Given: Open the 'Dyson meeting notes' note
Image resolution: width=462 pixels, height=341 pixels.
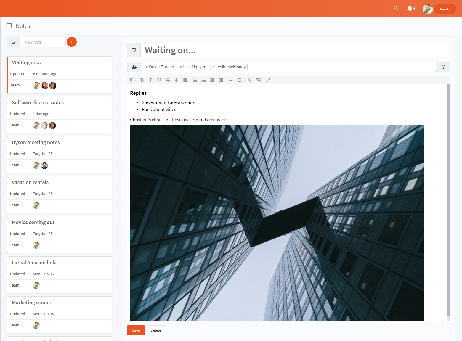Looking at the screenshot, I should [x=36, y=142].
